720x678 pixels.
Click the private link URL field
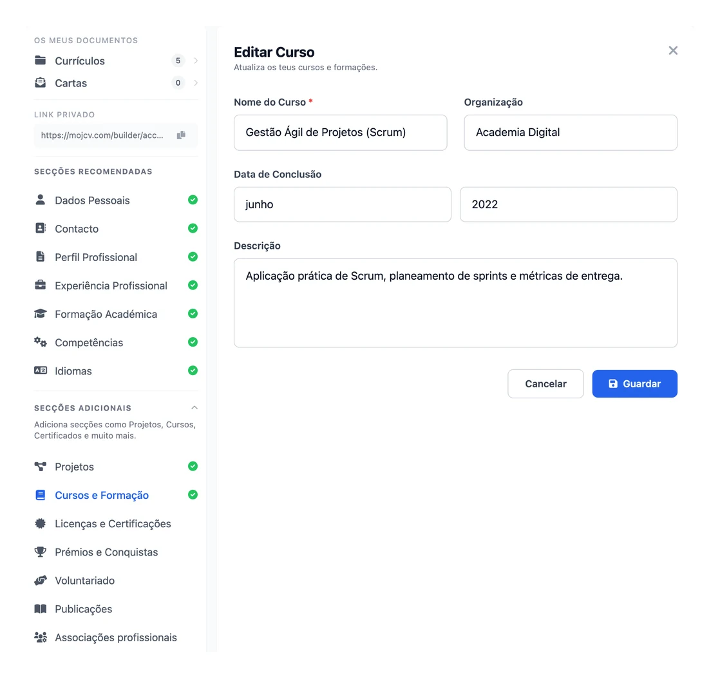coord(116,135)
